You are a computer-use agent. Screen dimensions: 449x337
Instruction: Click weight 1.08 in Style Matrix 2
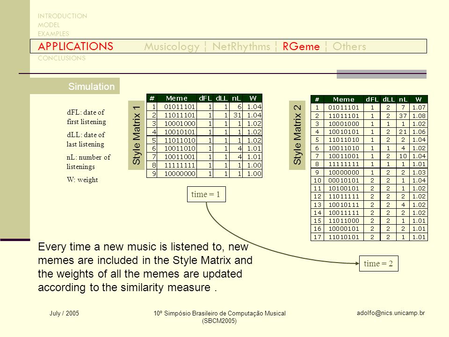pos(419,116)
